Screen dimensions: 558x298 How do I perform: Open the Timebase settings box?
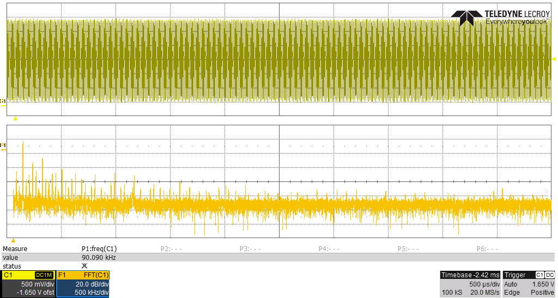point(470,284)
